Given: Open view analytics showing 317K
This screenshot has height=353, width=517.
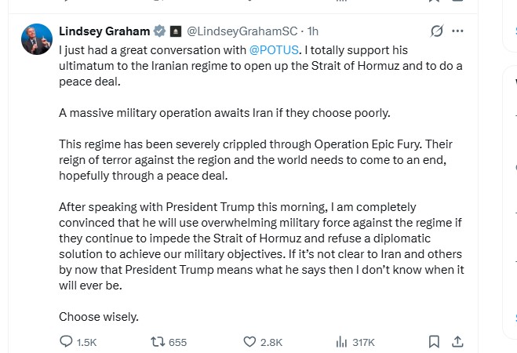Looking at the screenshot, I should [x=341, y=342].
